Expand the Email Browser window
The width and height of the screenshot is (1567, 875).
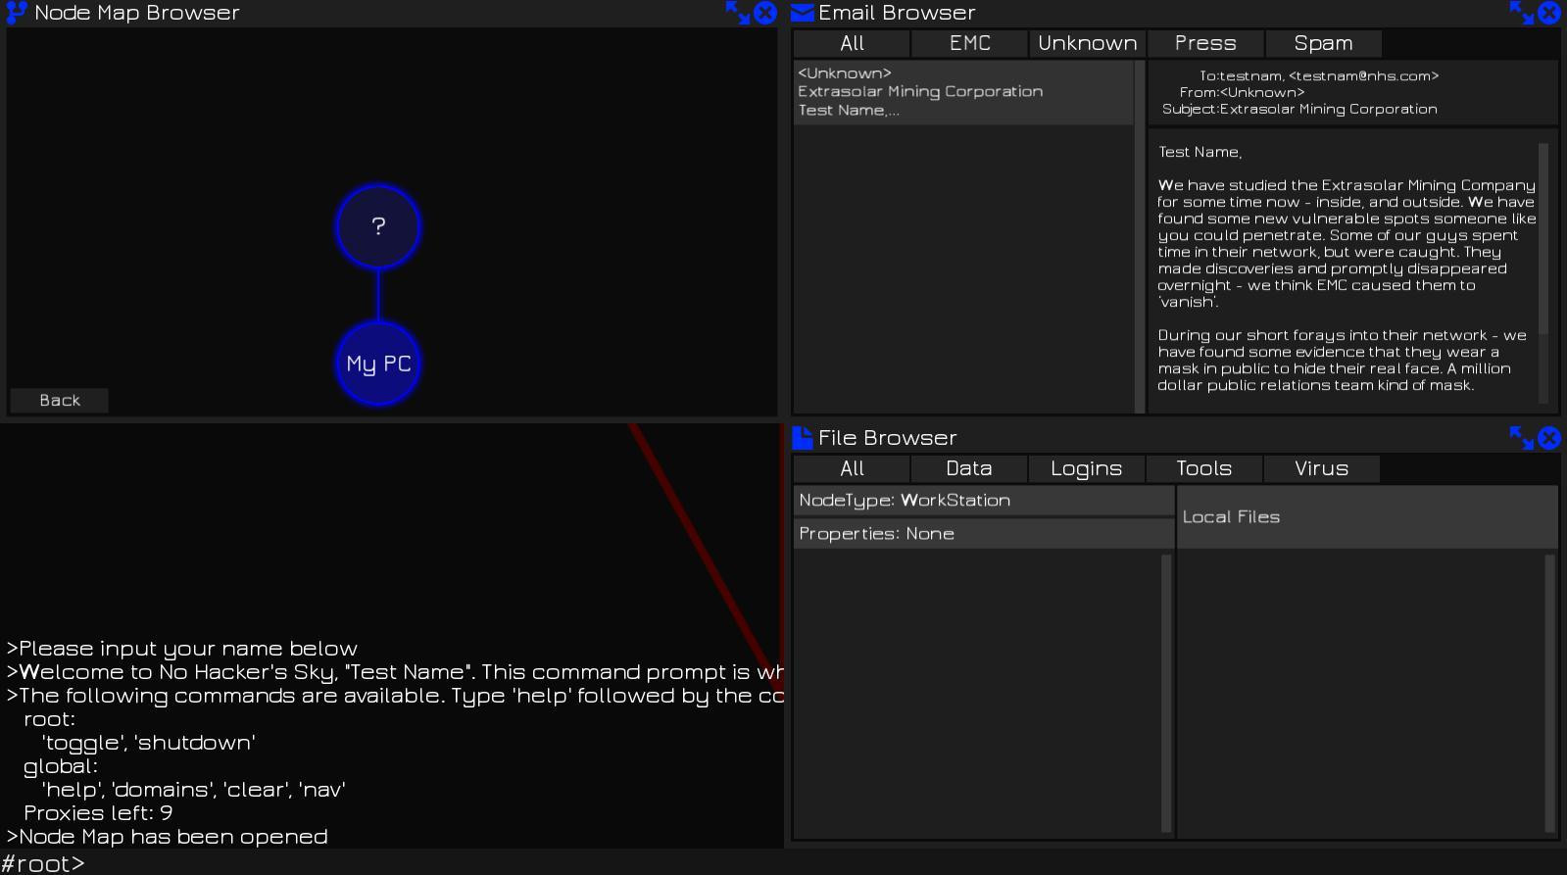click(x=1521, y=12)
